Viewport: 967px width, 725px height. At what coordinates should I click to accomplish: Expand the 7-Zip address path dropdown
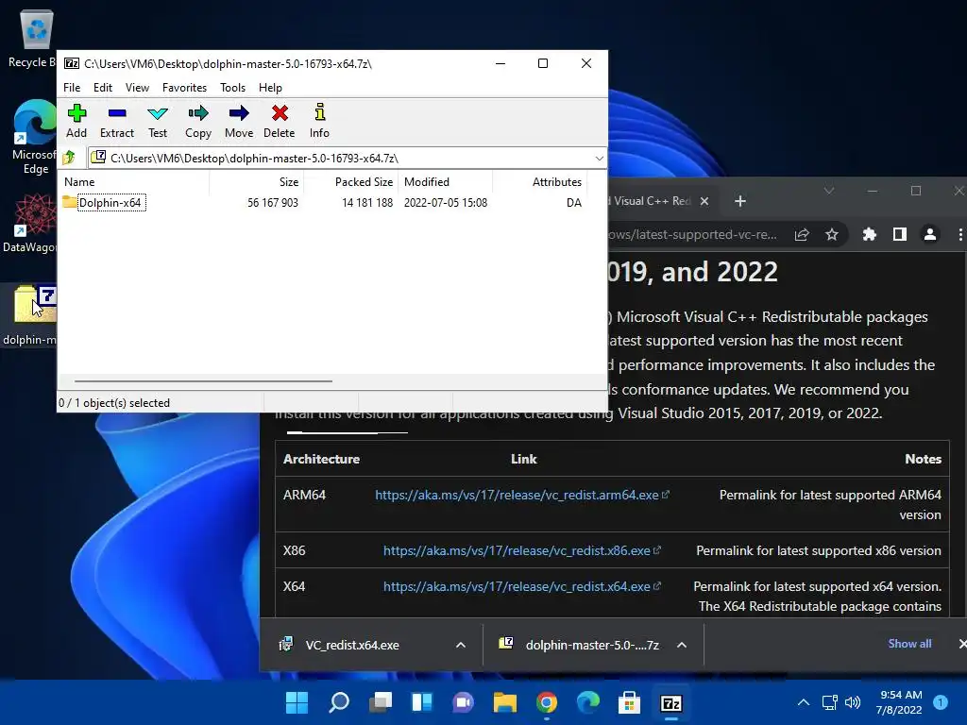599,159
